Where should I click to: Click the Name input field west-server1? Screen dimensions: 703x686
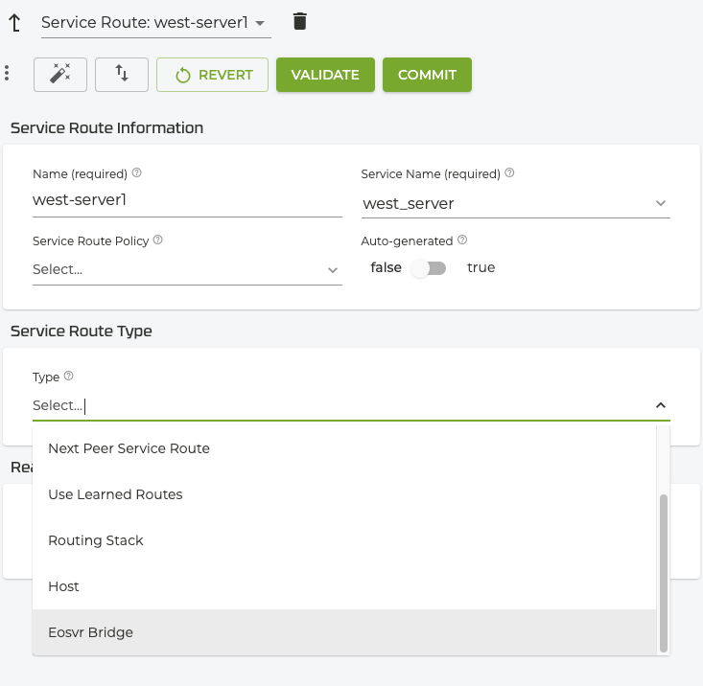[187, 201]
